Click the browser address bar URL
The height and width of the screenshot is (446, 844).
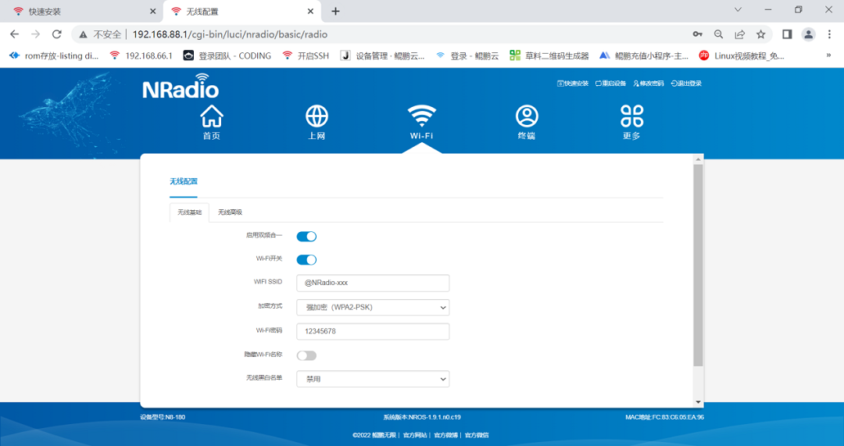click(230, 34)
